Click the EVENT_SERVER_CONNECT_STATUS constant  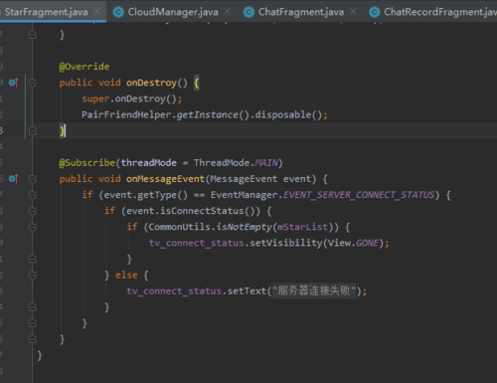coord(359,195)
